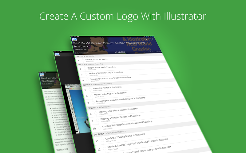Click 'Video 15:08' duration under lecture 11

(111, 141)
